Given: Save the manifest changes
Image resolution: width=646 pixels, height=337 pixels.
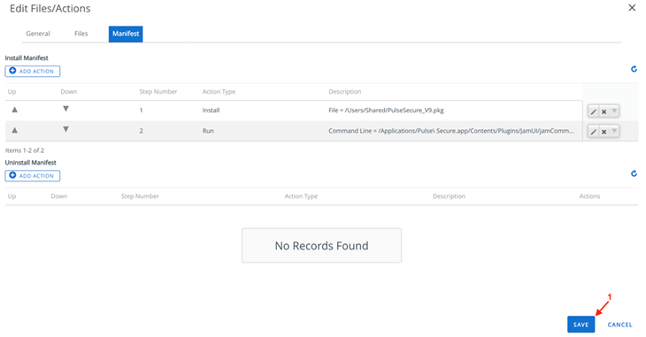Looking at the screenshot, I should [581, 325].
